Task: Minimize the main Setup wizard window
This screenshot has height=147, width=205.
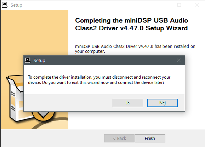Action: (x=162, y=5)
